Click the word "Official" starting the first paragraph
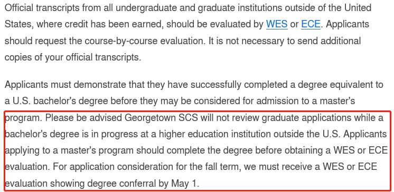 tap(18, 8)
